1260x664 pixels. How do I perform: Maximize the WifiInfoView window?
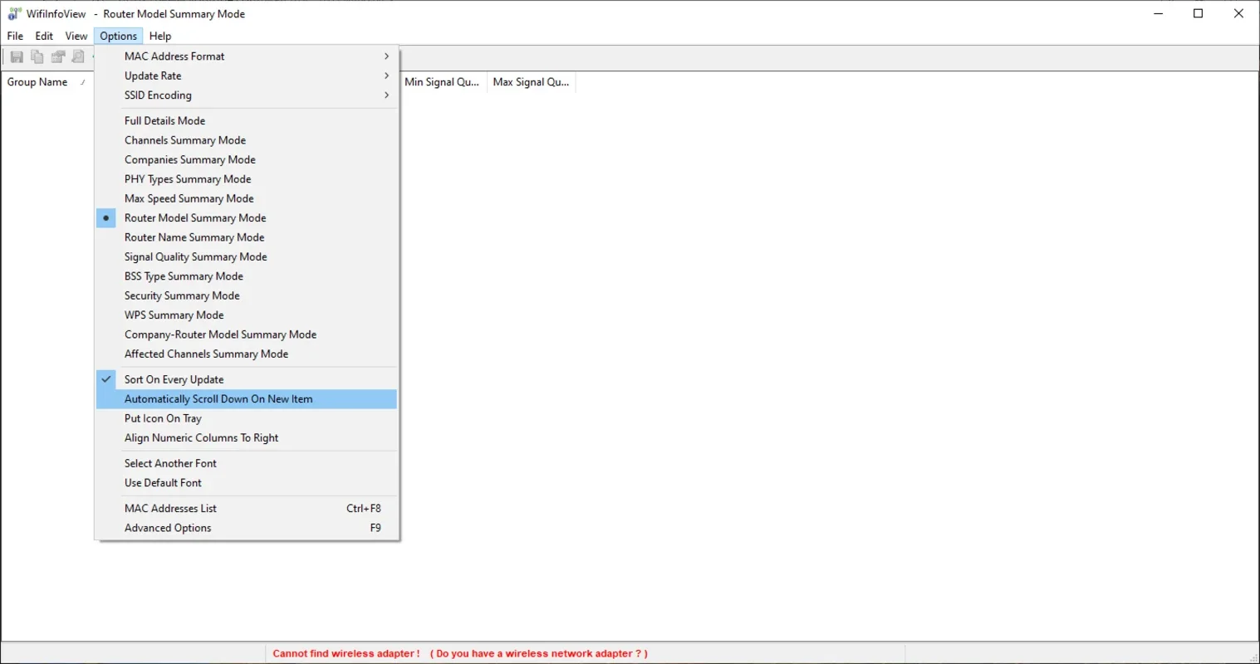tap(1199, 13)
